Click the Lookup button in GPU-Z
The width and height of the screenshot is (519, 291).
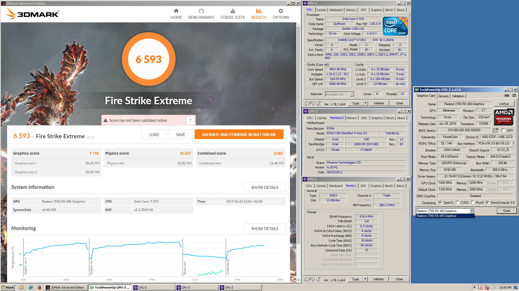[504, 104]
